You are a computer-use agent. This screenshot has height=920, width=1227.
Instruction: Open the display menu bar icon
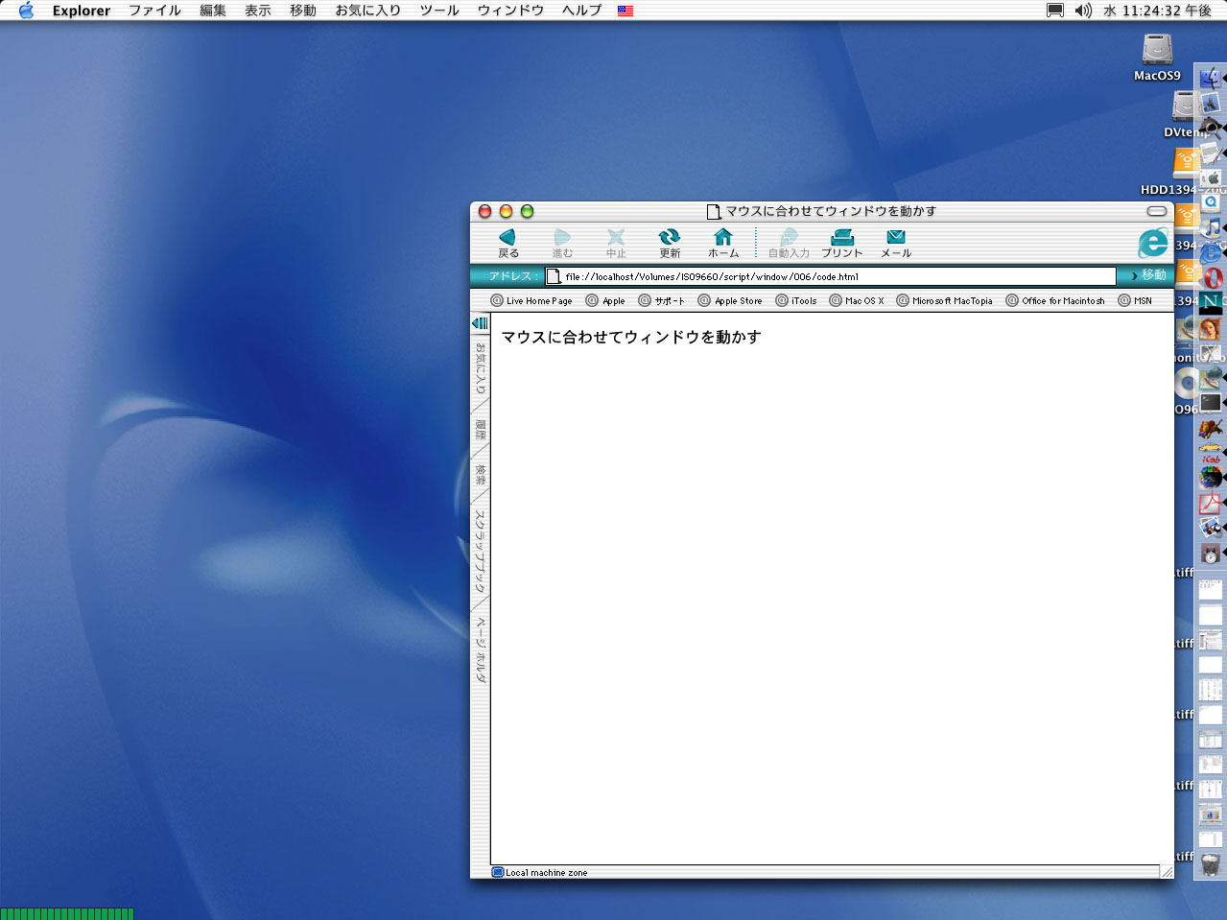pos(1055,11)
